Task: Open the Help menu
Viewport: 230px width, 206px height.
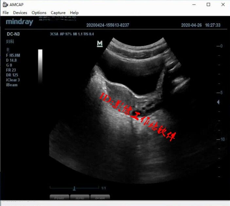Action: [74, 13]
